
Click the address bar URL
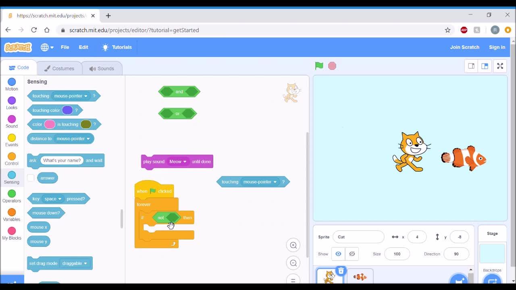134,30
